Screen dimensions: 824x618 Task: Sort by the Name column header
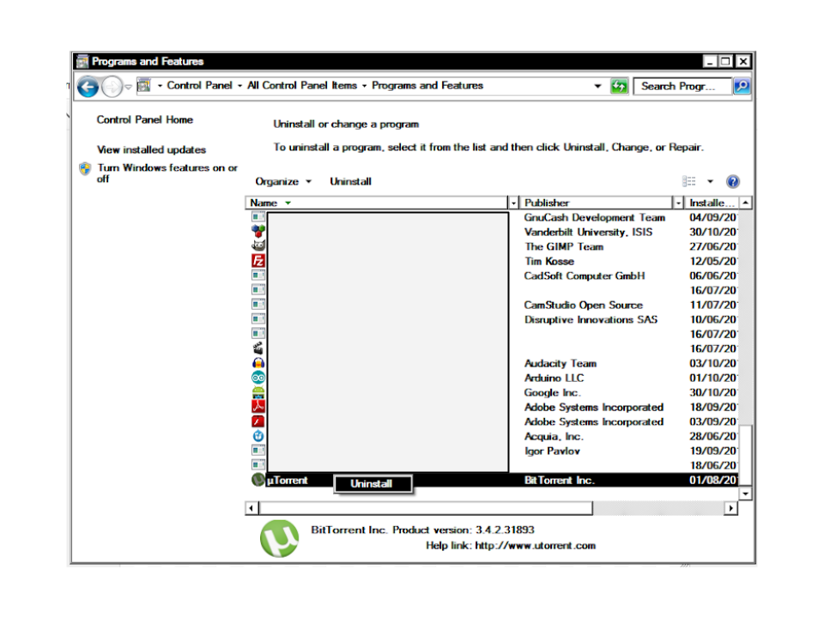click(377, 203)
